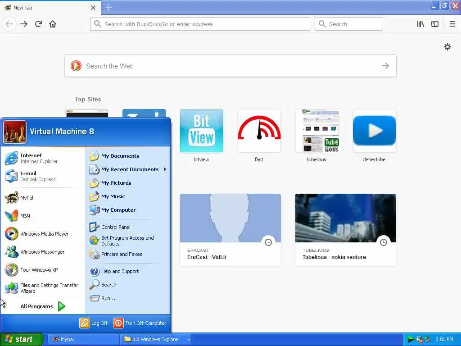Close the New Tab tab
The image size is (461, 346).
[93, 8]
